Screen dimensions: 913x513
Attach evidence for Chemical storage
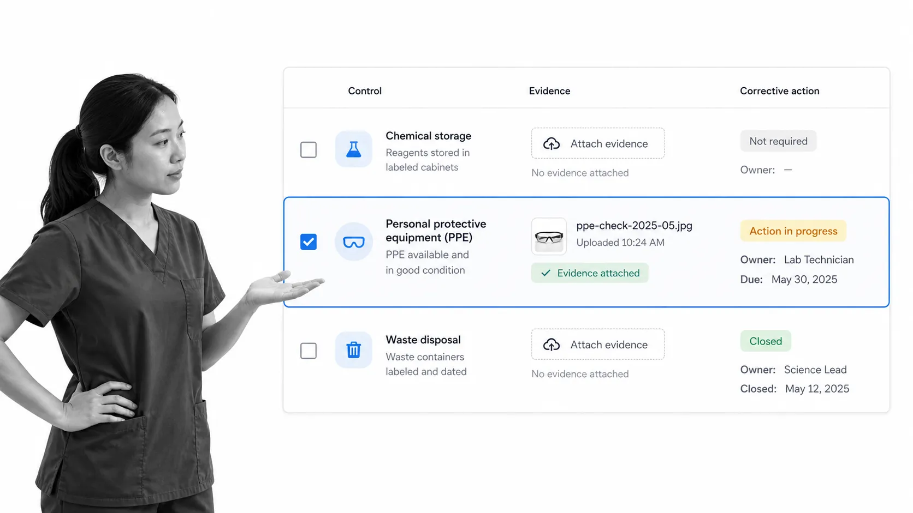[598, 143]
